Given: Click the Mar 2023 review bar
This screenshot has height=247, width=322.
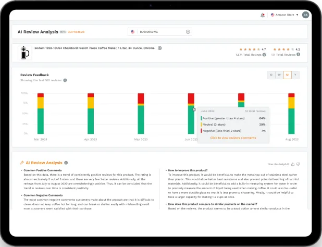Looking at the screenshot, I should (x=41, y=114).
